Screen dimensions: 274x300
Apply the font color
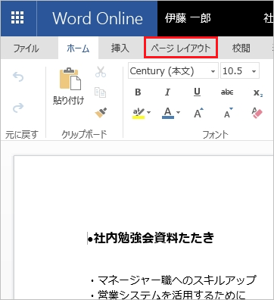point(168,113)
